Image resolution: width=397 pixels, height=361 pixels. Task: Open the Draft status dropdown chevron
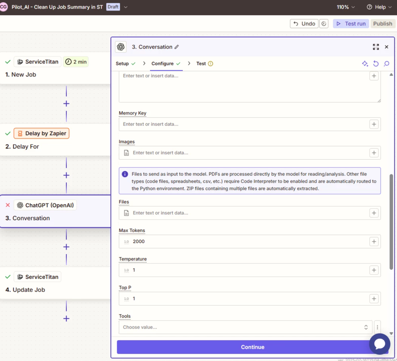click(x=126, y=7)
